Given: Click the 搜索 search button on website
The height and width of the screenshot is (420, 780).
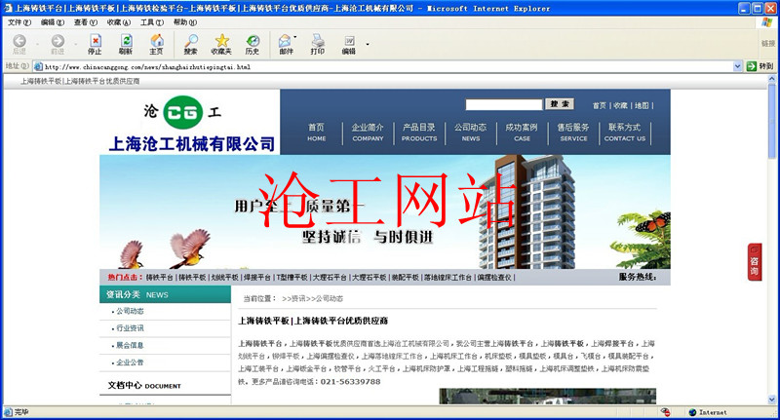Looking at the screenshot, I should (560, 104).
